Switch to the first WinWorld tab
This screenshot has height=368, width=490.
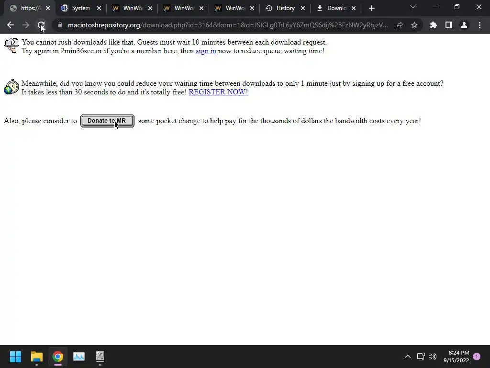132,9
